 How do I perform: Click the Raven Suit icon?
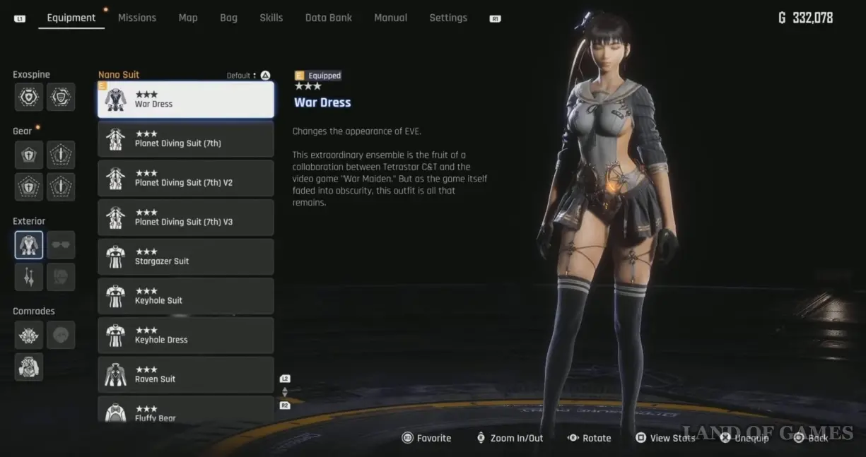coord(116,375)
